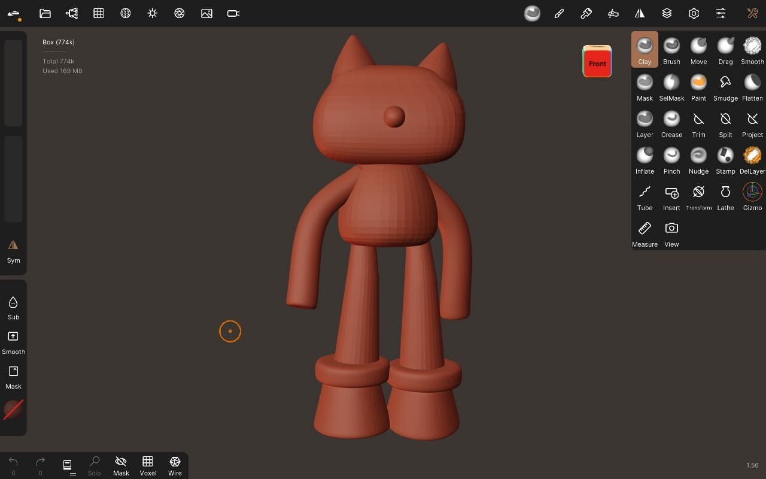Choose the Tube creation tool
This screenshot has width=766, height=479.
click(x=645, y=193)
